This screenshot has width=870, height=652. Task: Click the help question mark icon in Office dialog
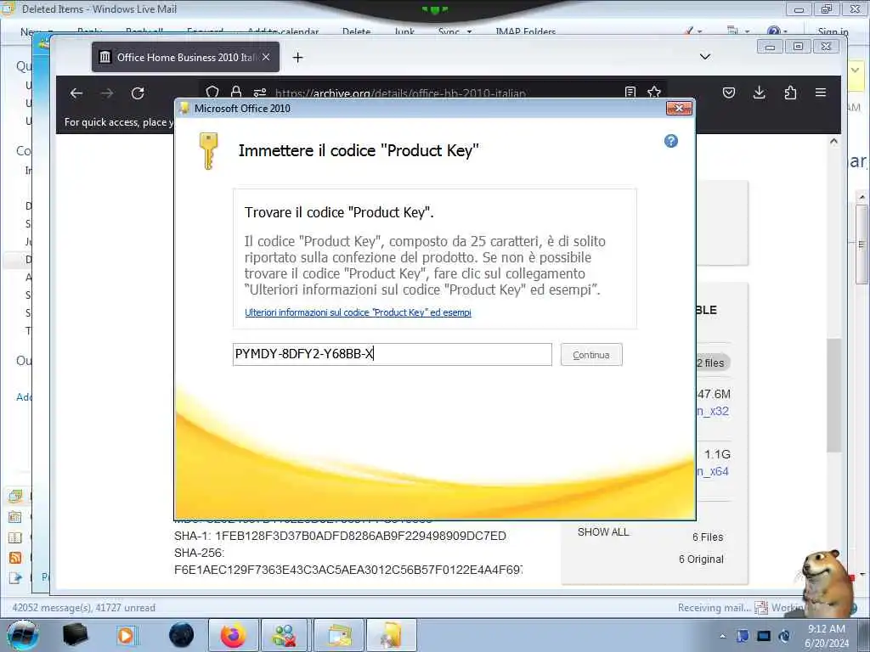(671, 141)
